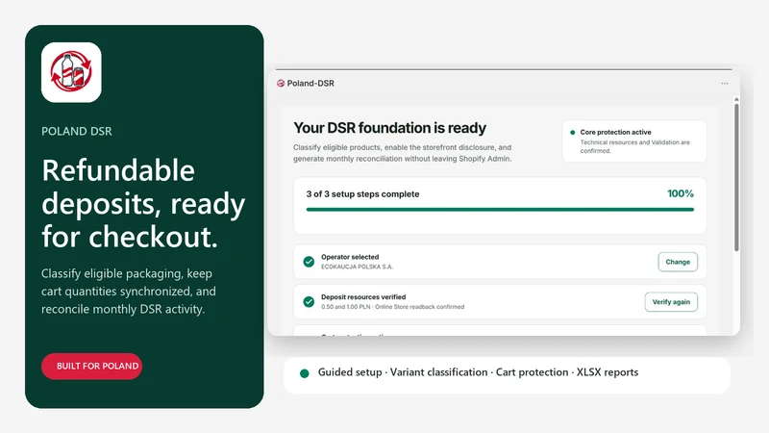The image size is (769, 433).
Task: Click the green checkmark beside Operator selected
Action: click(309, 262)
